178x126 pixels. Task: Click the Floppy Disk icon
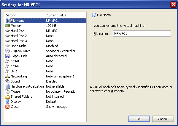[7, 56]
